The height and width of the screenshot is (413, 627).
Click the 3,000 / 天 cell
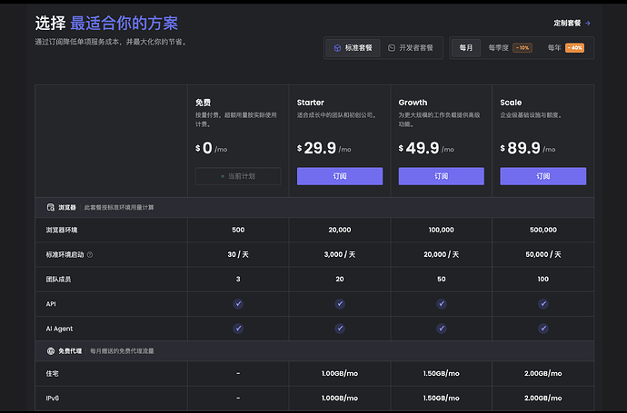tap(340, 255)
